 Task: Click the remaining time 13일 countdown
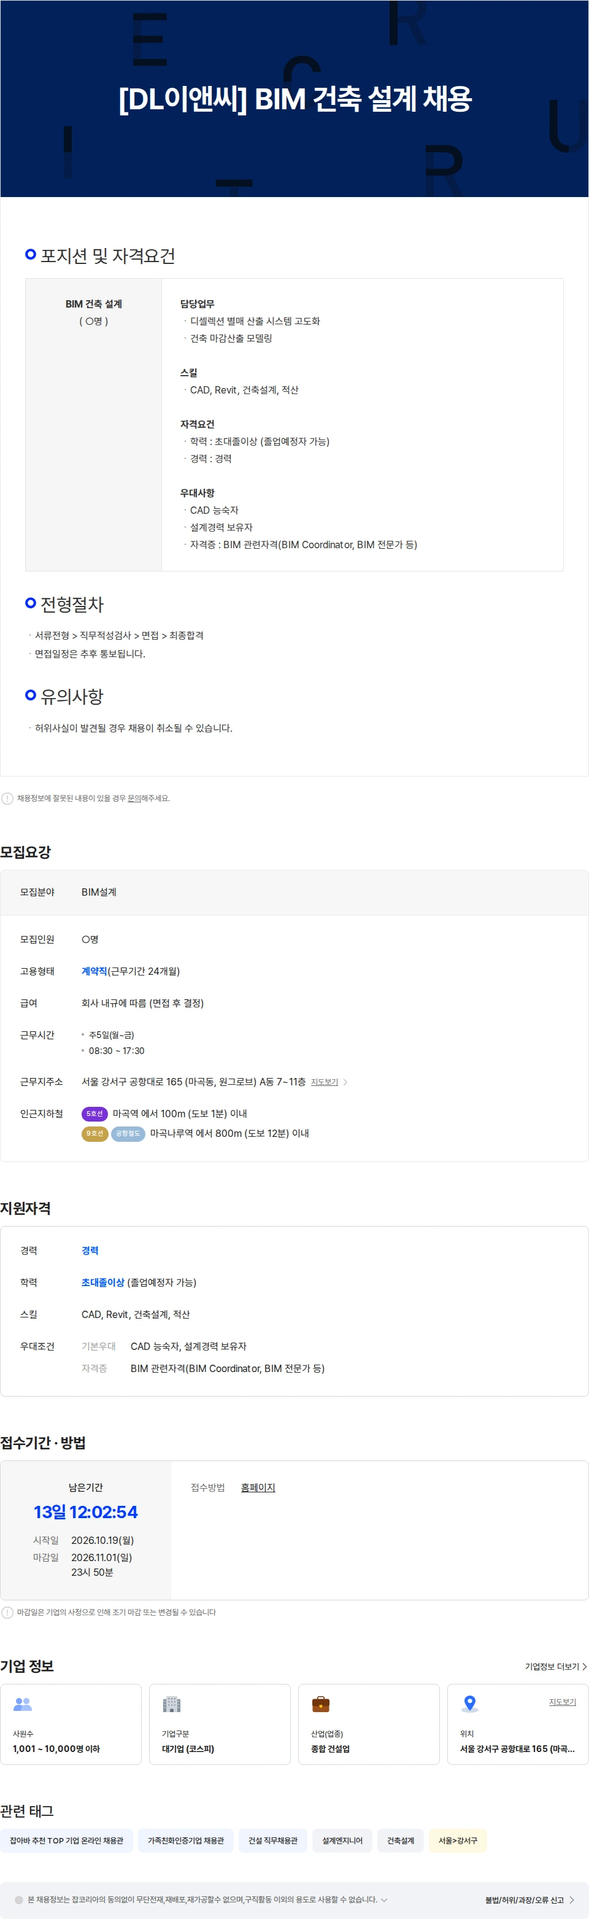click(86, 1511)
